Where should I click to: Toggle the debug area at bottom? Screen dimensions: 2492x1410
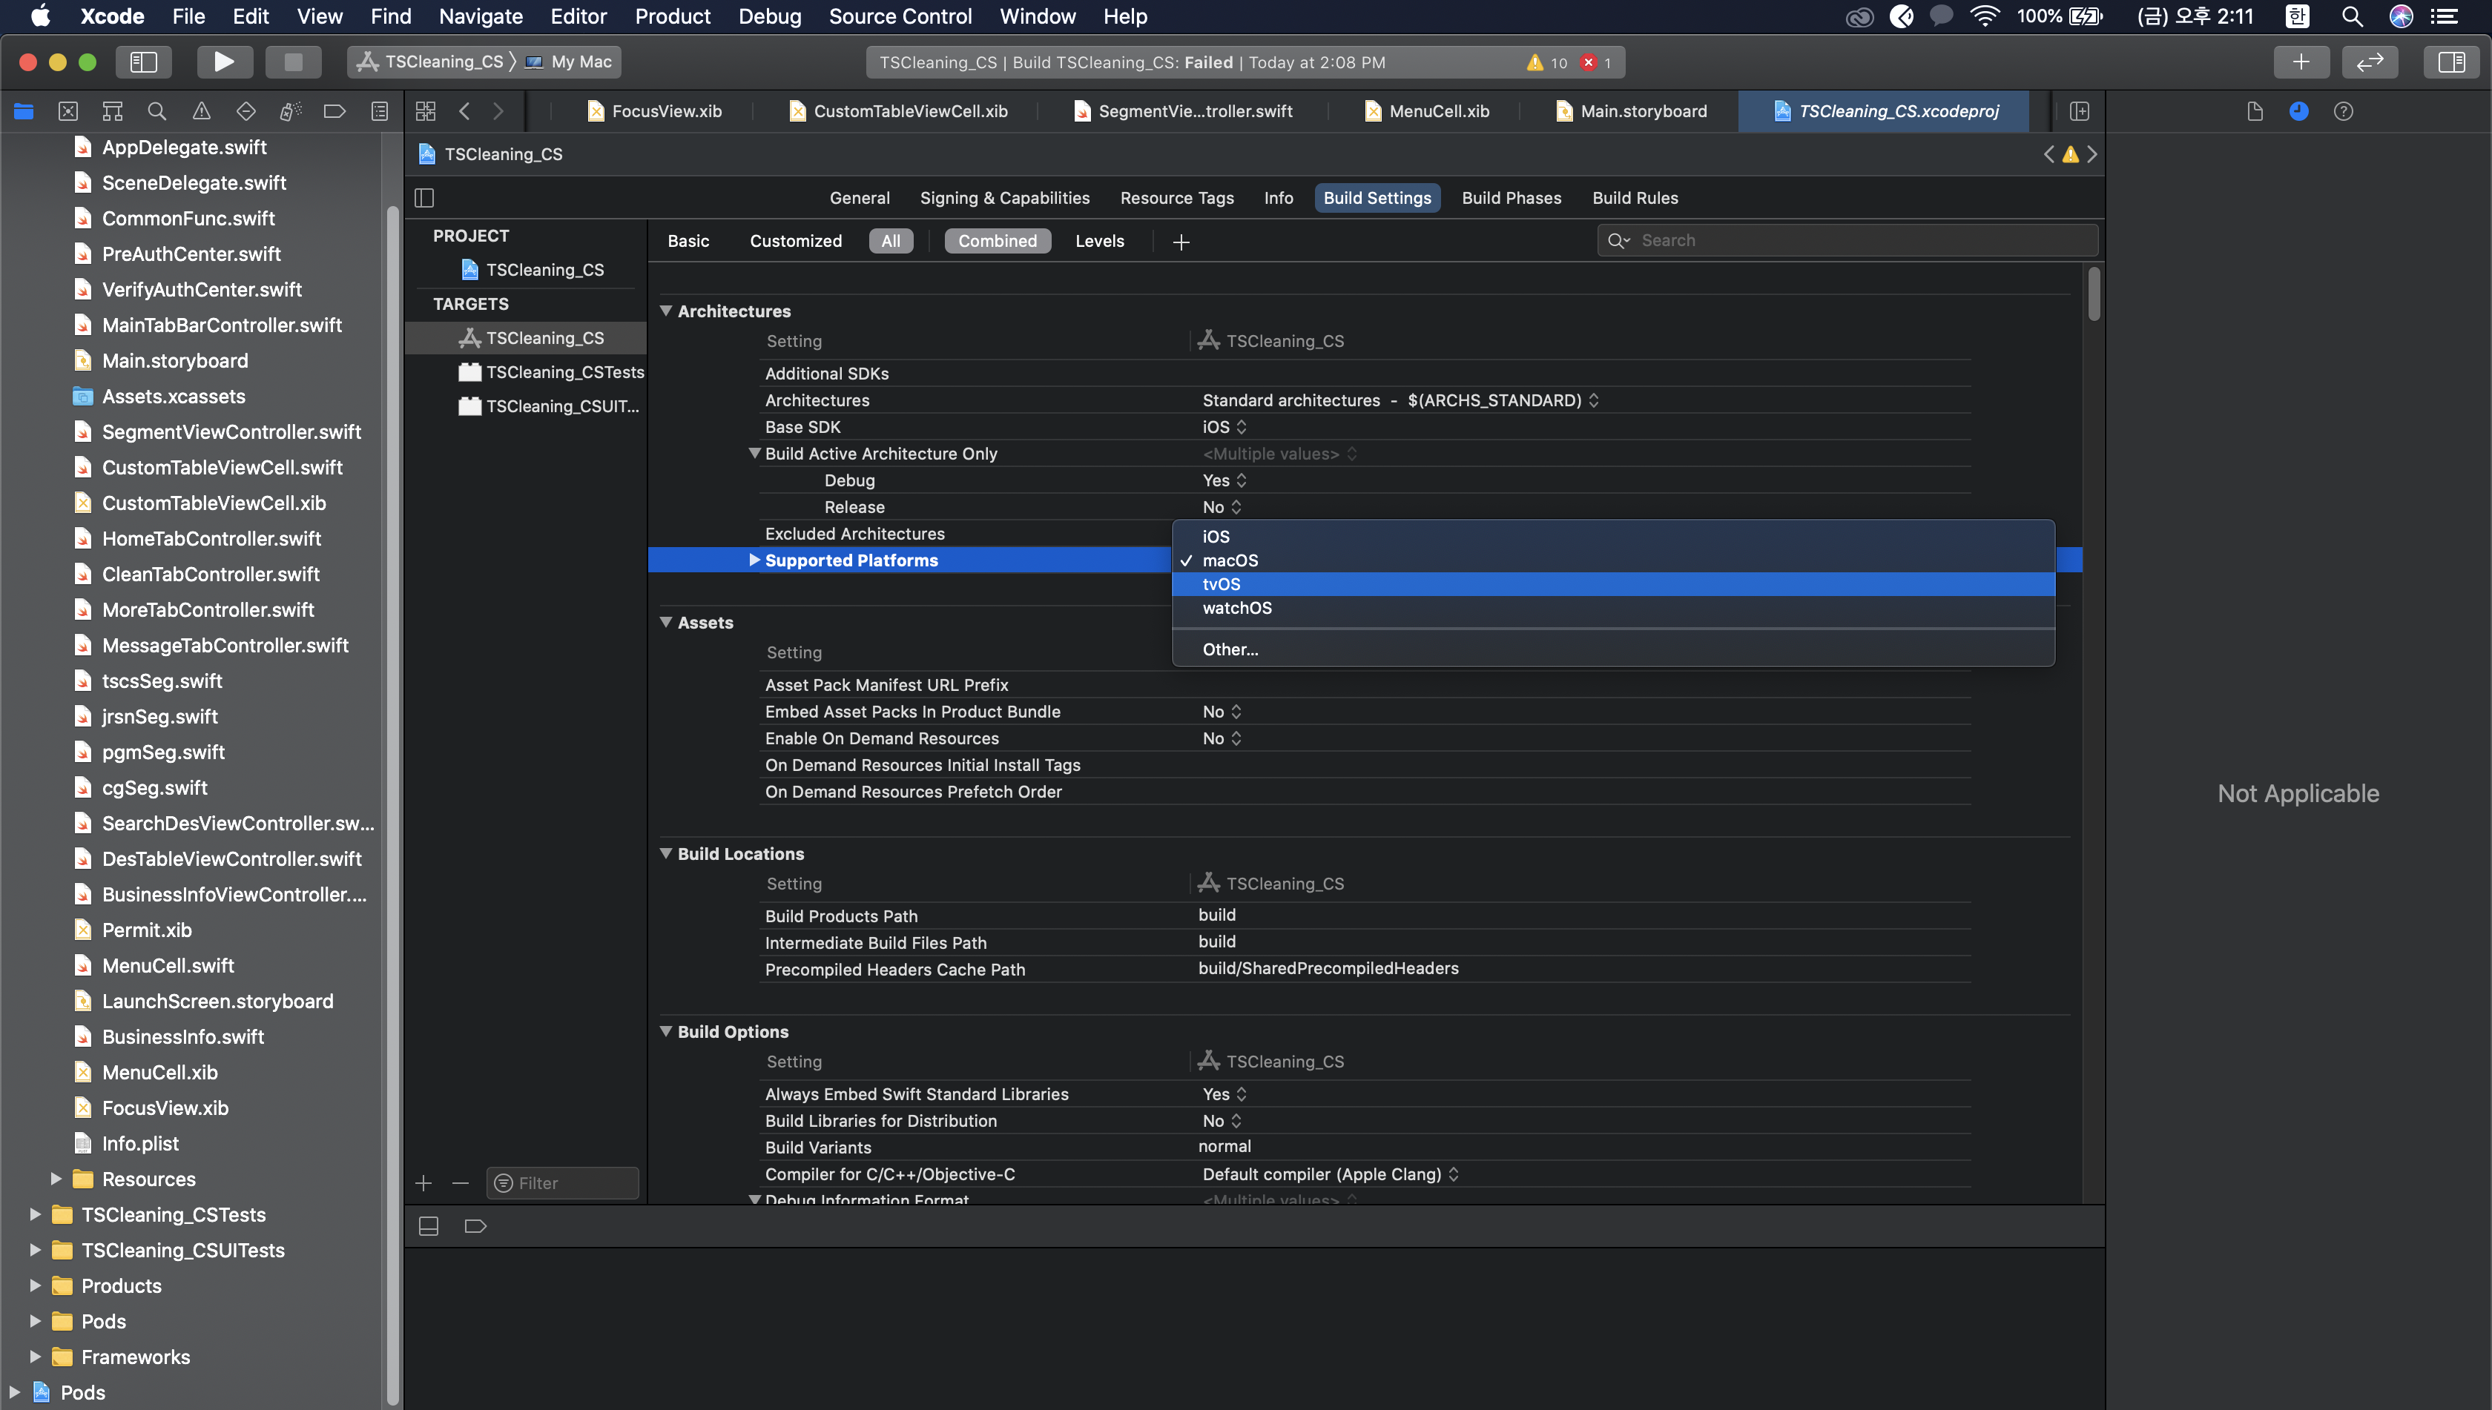coord(428,1226)
